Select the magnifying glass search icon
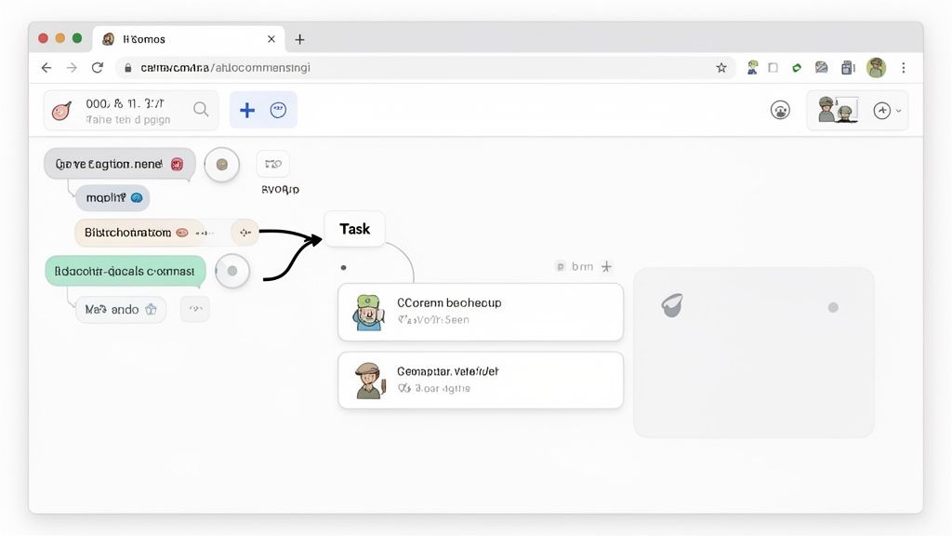 (200, 109)
